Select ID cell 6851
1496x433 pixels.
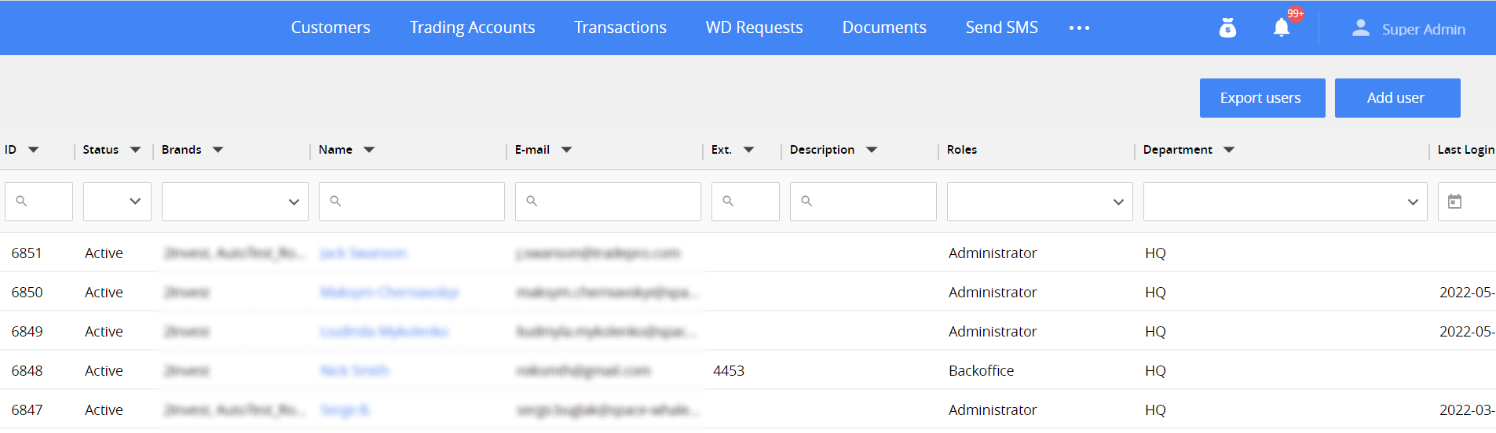(x=27, y=253)
